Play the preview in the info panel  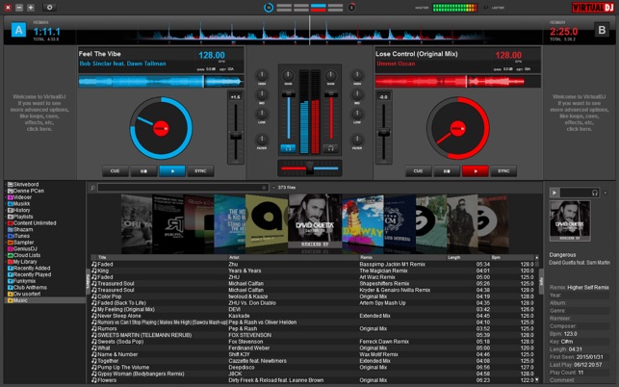click(x=555, y=193)
